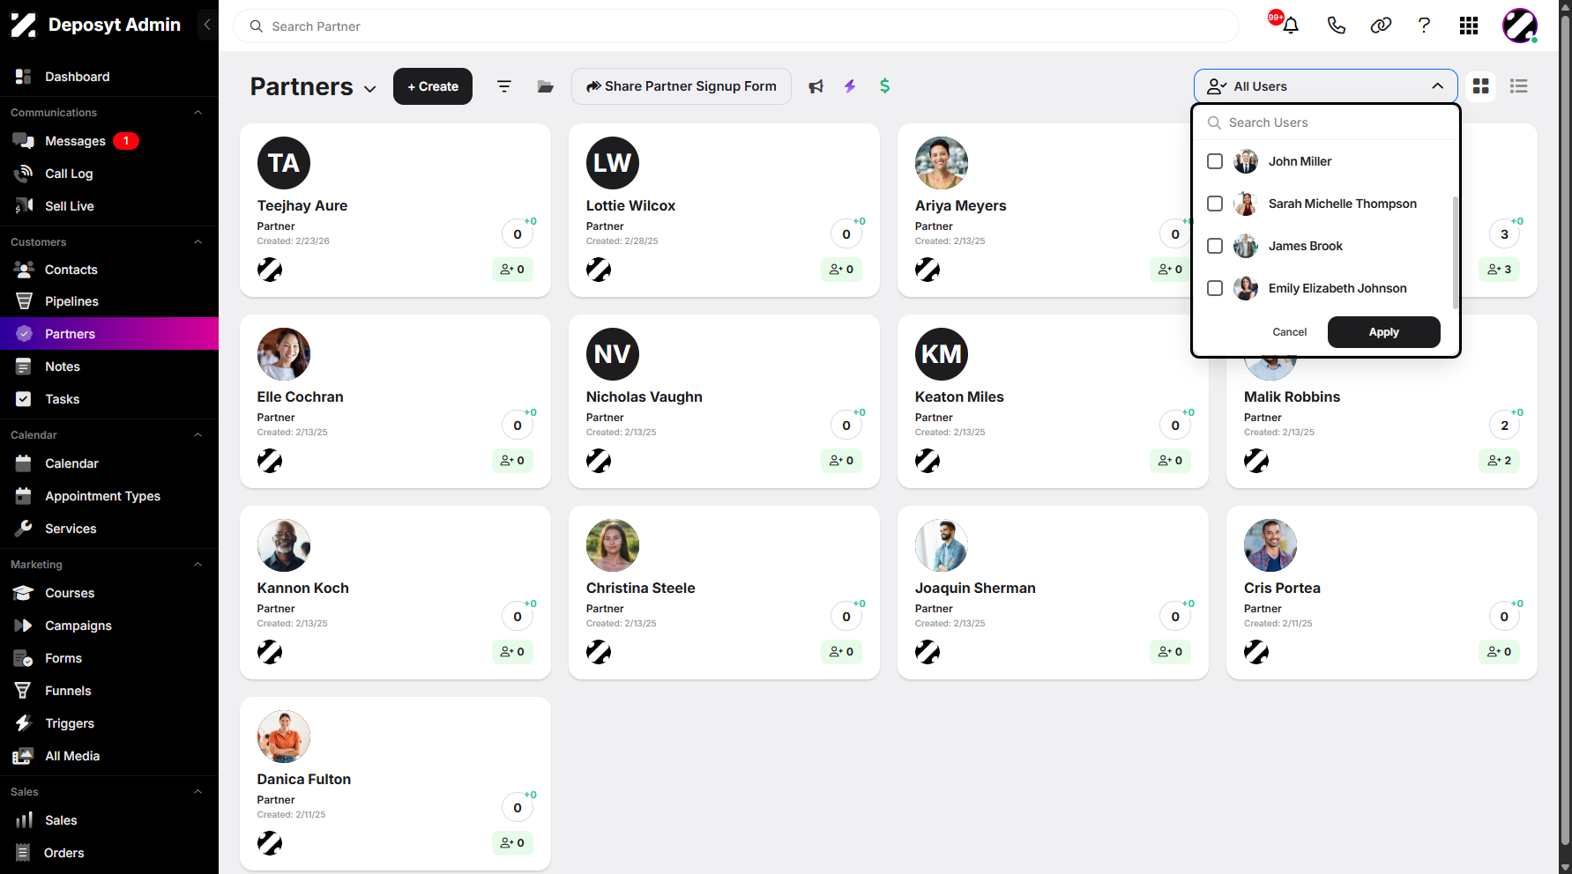Click the megaphone announcement icon
The width and height of the screenshot is (1572, 874).
pyautogui.click(x=816, y=86)
